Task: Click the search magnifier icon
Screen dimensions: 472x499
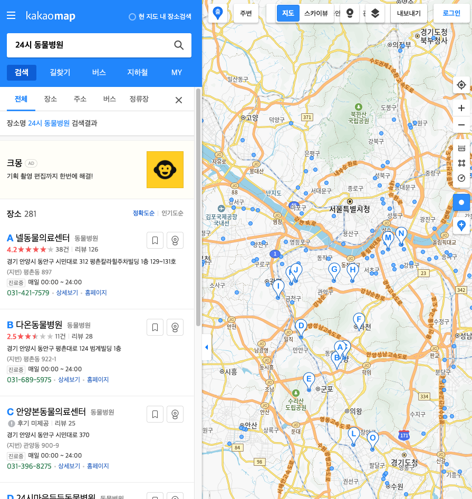Action: point(179,45)
